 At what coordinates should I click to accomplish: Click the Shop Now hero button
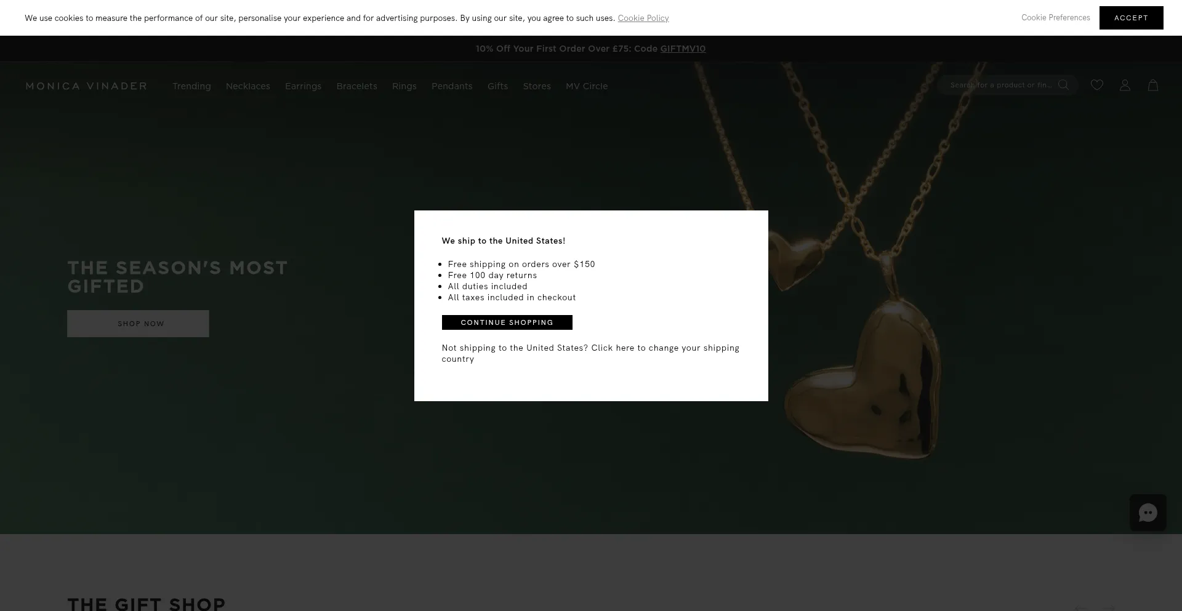(x=138, y=324)
